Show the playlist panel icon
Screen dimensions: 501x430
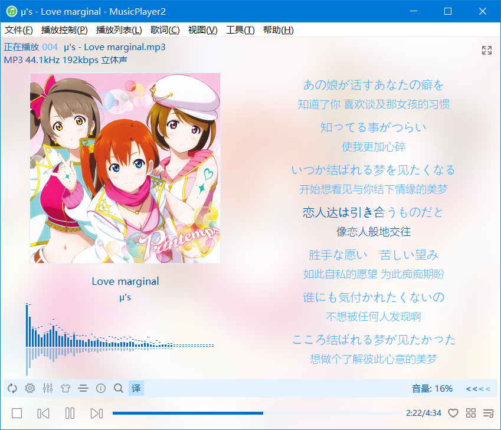(x=488, y=413)
